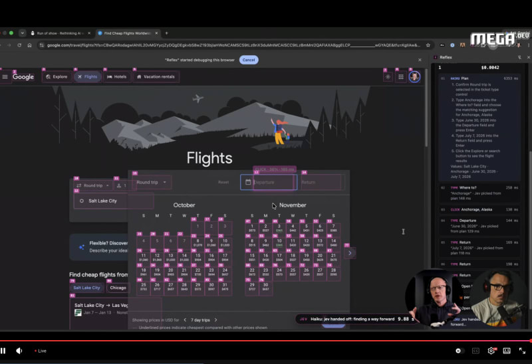Open the Round trip dropdown in date picker
This screenshot has height=364, width=532.
(x=152, y=183)
